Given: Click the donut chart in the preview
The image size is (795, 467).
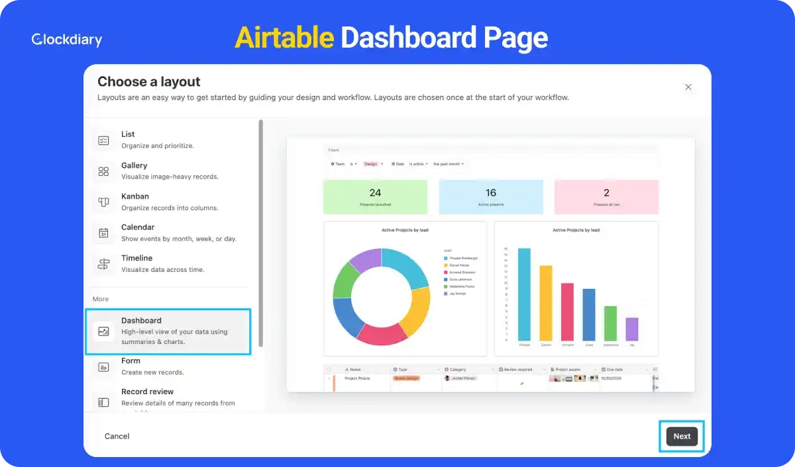Looking at the screenshot, I should [x=382, y=297].
